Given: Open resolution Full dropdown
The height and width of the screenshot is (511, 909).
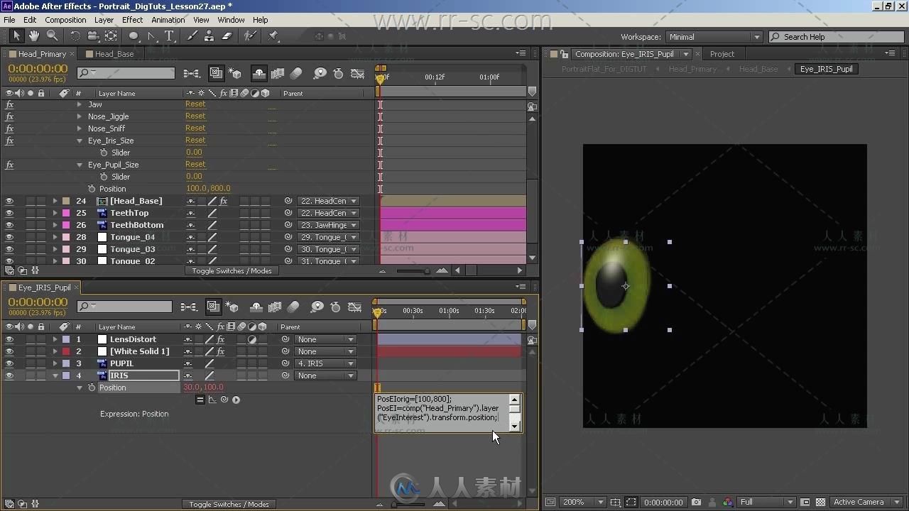Looking at the screenshot, I should (x=766, y=502).
